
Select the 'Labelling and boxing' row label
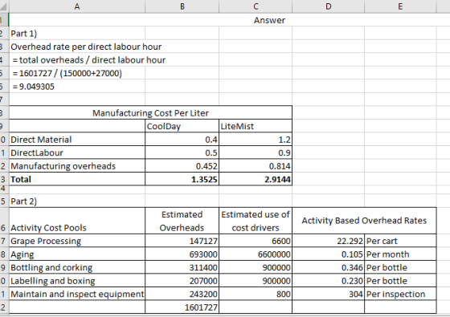(77, 281)
